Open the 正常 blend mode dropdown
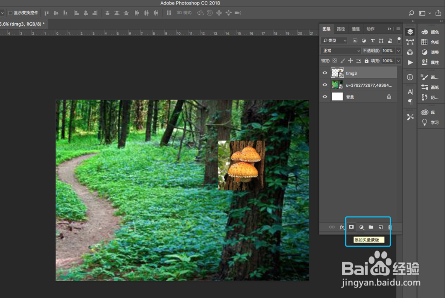445x298 pixels. point(341,51)
